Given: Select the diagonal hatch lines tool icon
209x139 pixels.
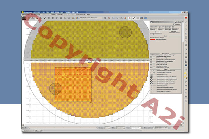Looking at the screenshot, I should point(186,49).
